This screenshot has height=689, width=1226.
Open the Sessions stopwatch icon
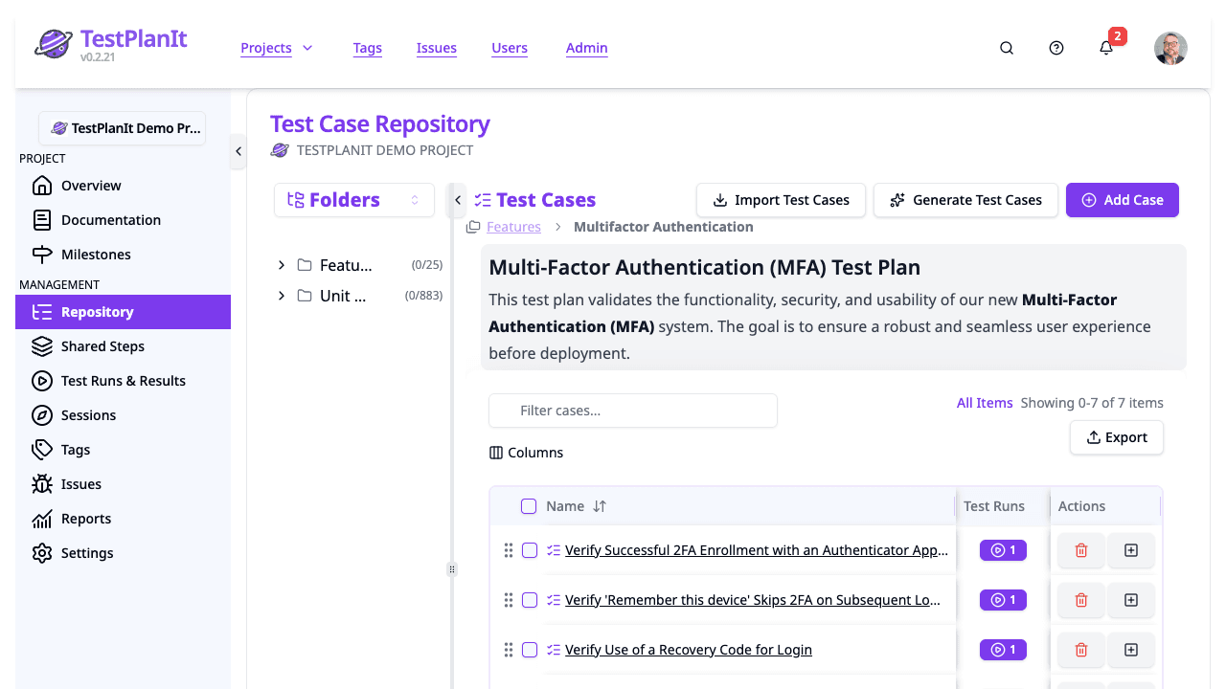tap(41, 415)
